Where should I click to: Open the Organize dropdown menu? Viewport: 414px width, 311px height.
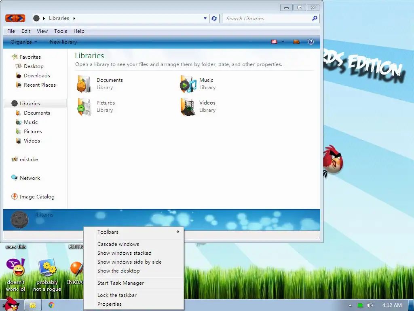[24, 42]
